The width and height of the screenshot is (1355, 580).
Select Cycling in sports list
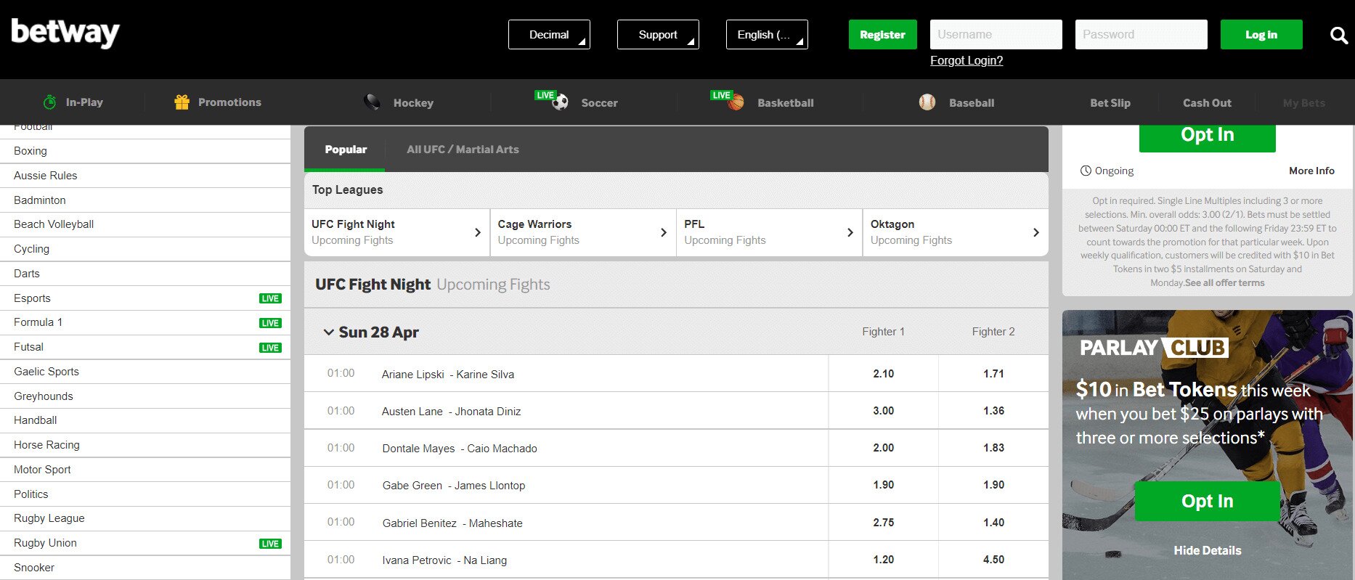145,249
